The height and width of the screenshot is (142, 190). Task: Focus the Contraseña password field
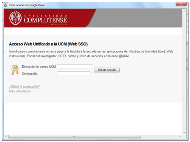[x=74, y=73]
